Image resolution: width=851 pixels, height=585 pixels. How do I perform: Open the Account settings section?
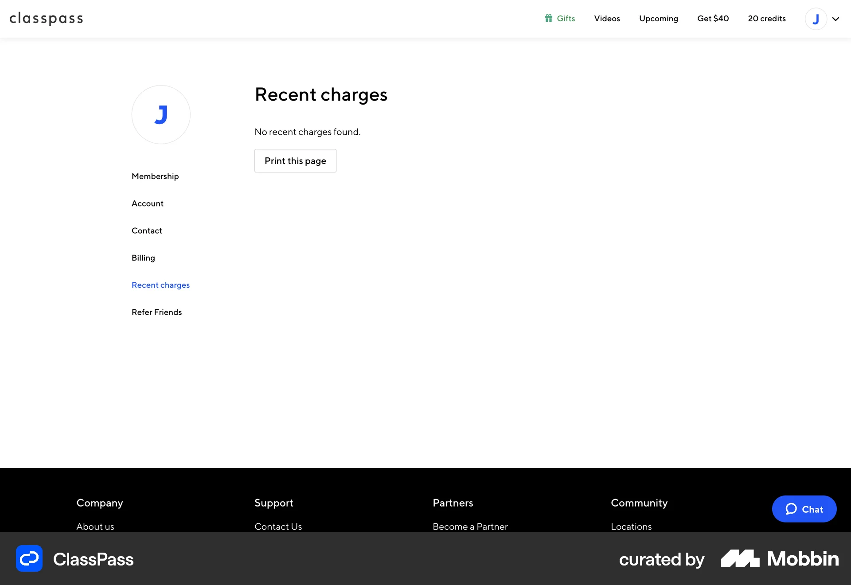point(147,203)
